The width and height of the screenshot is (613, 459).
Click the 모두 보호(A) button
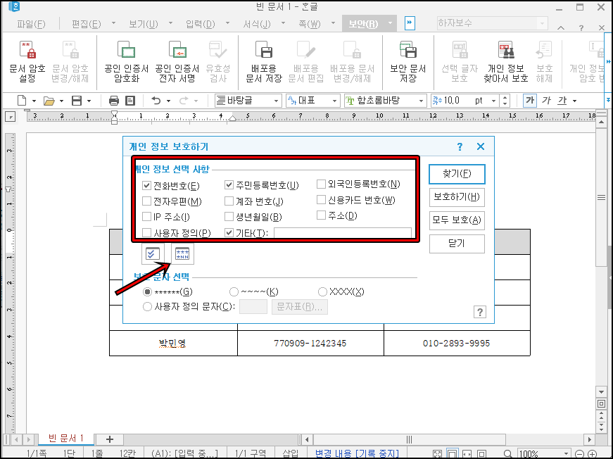point(457,220)
